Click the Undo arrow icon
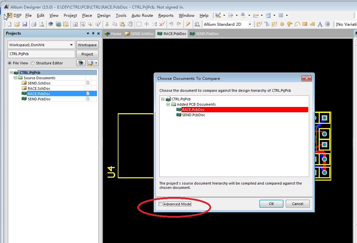Viewport: 357px width, 243px height. tap(171, 24)
